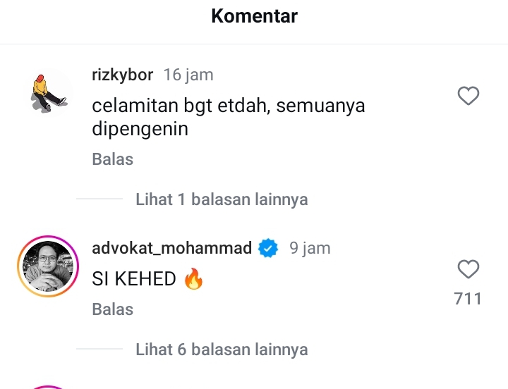Viewport: 508px width, 389px height.
Task: Visit advokat_mohammad's profile via username
Action: (x=171, y=248)
